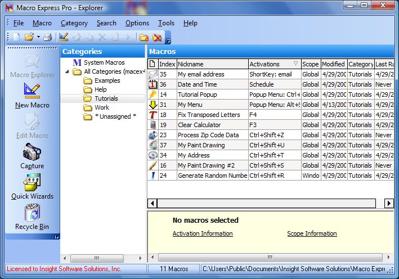Open the Help menu
Image resolution: width=399 pixels, height=279 pixels.
[190, 23]
